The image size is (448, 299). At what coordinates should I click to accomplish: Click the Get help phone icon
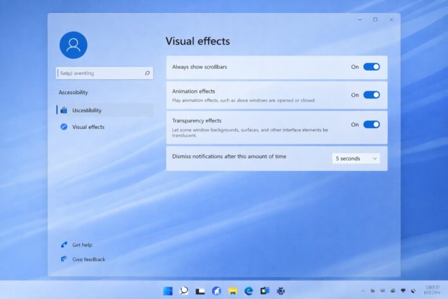pos(64,245)
